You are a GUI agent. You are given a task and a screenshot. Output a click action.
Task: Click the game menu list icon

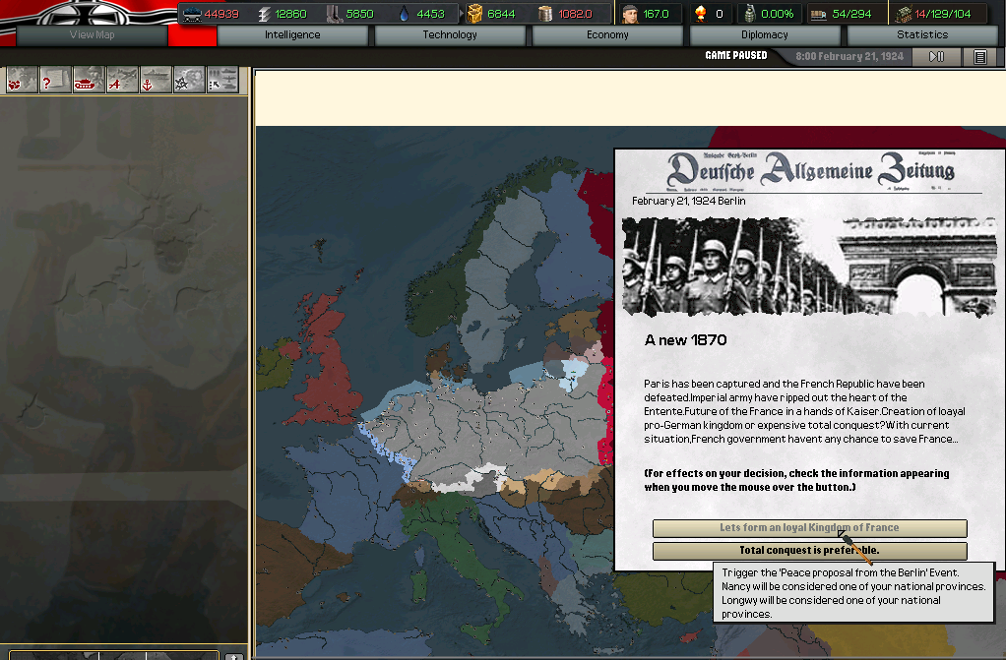click(x=979, y=57)
